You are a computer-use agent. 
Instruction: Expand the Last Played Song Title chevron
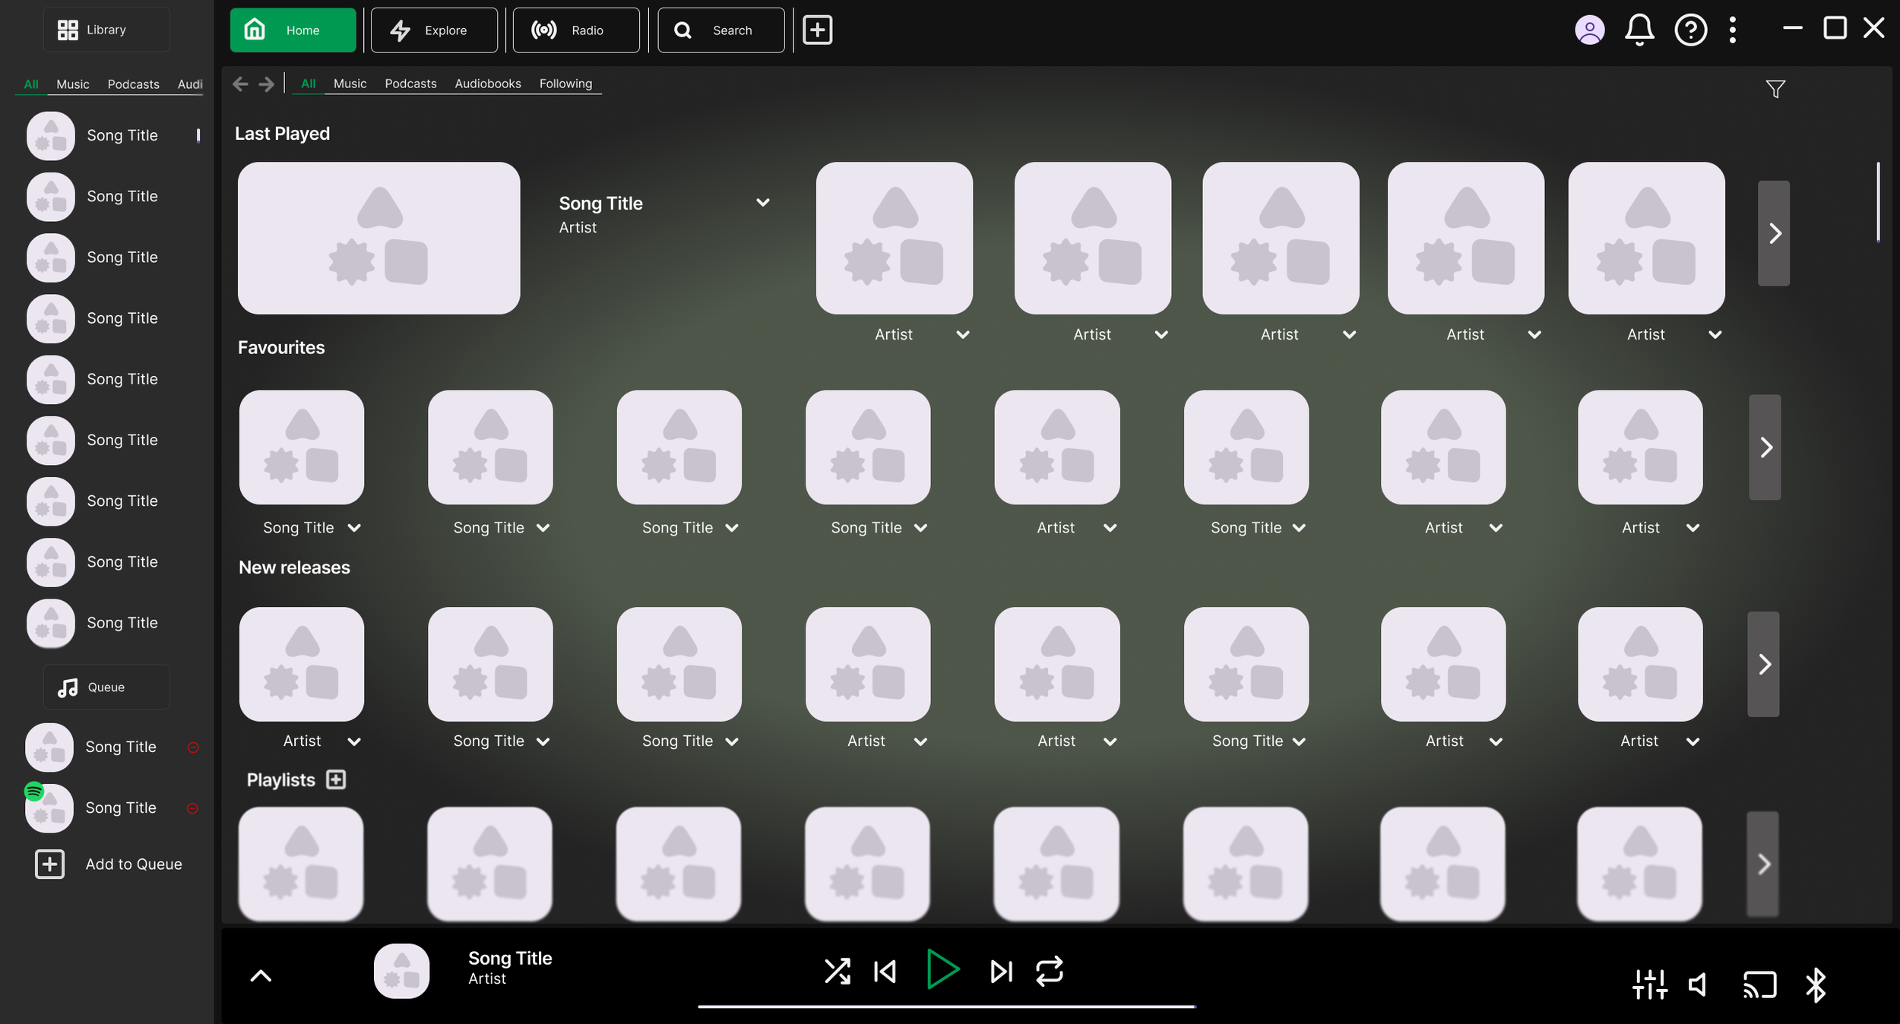tap(763, 203)
